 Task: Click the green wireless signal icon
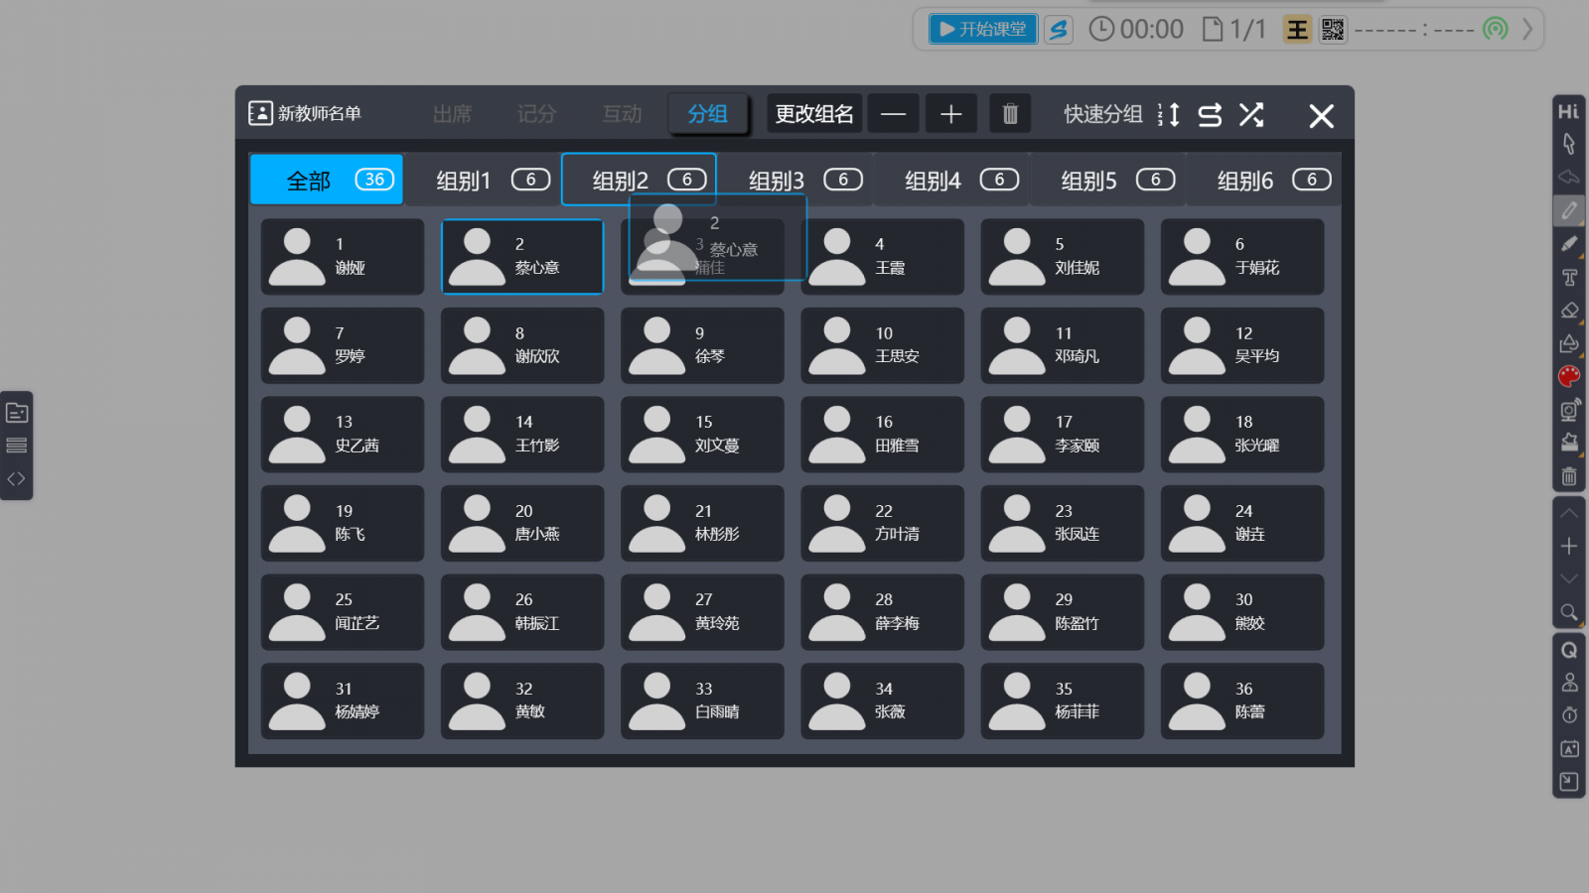1495,30
